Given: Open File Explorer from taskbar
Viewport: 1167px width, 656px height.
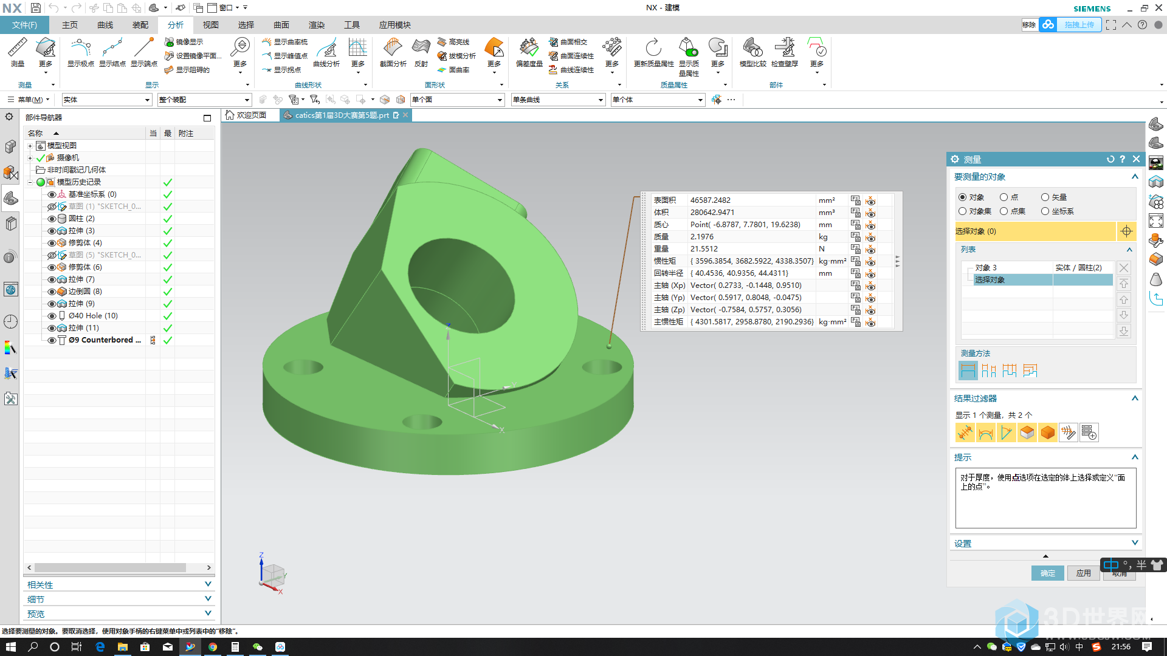Looking at the screenshot, I should point(122,647).
